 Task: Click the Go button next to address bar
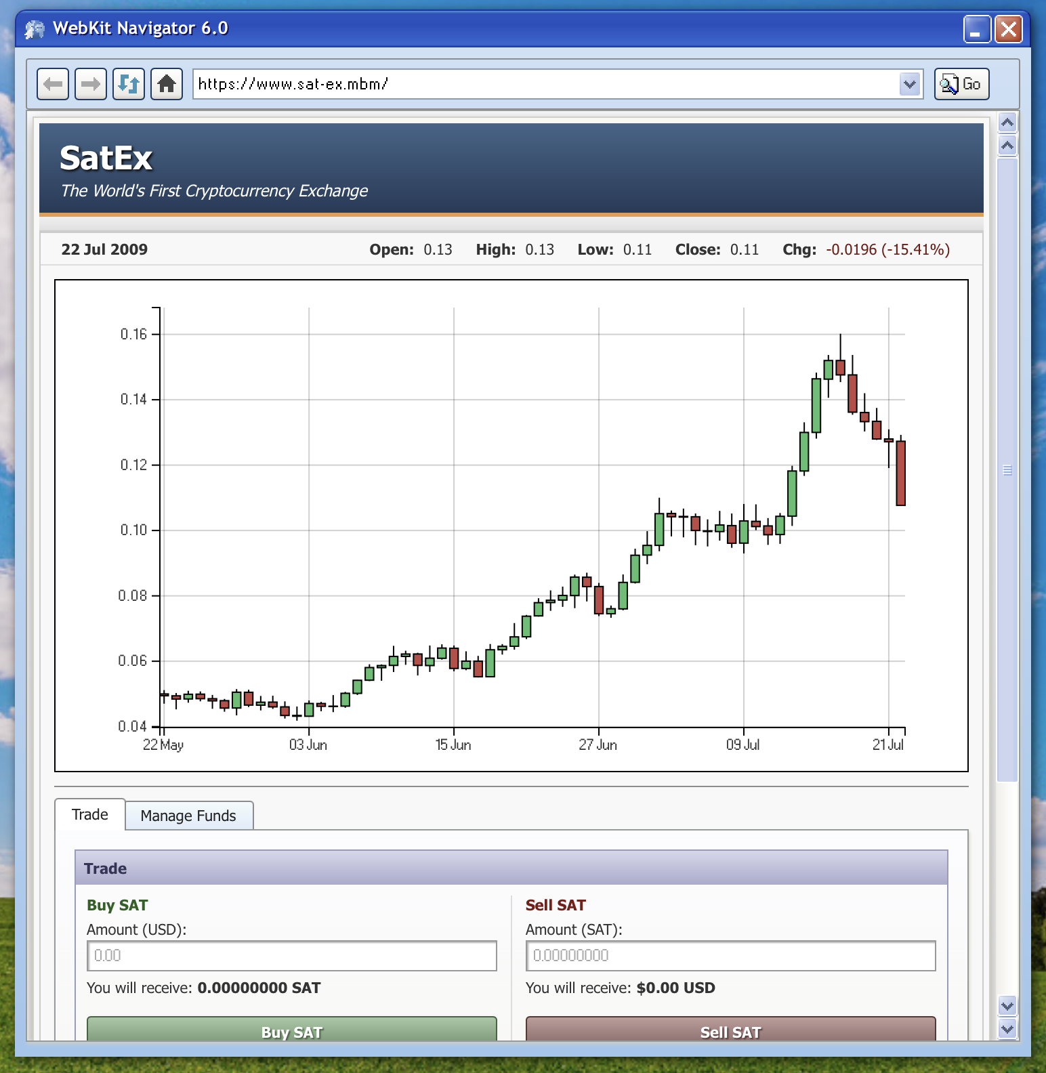pyautogui.click(x=962, y=84)
